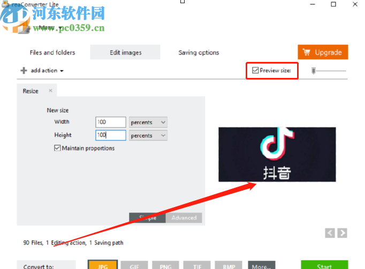Go to the previous preview image arrow

pos(330,233)
